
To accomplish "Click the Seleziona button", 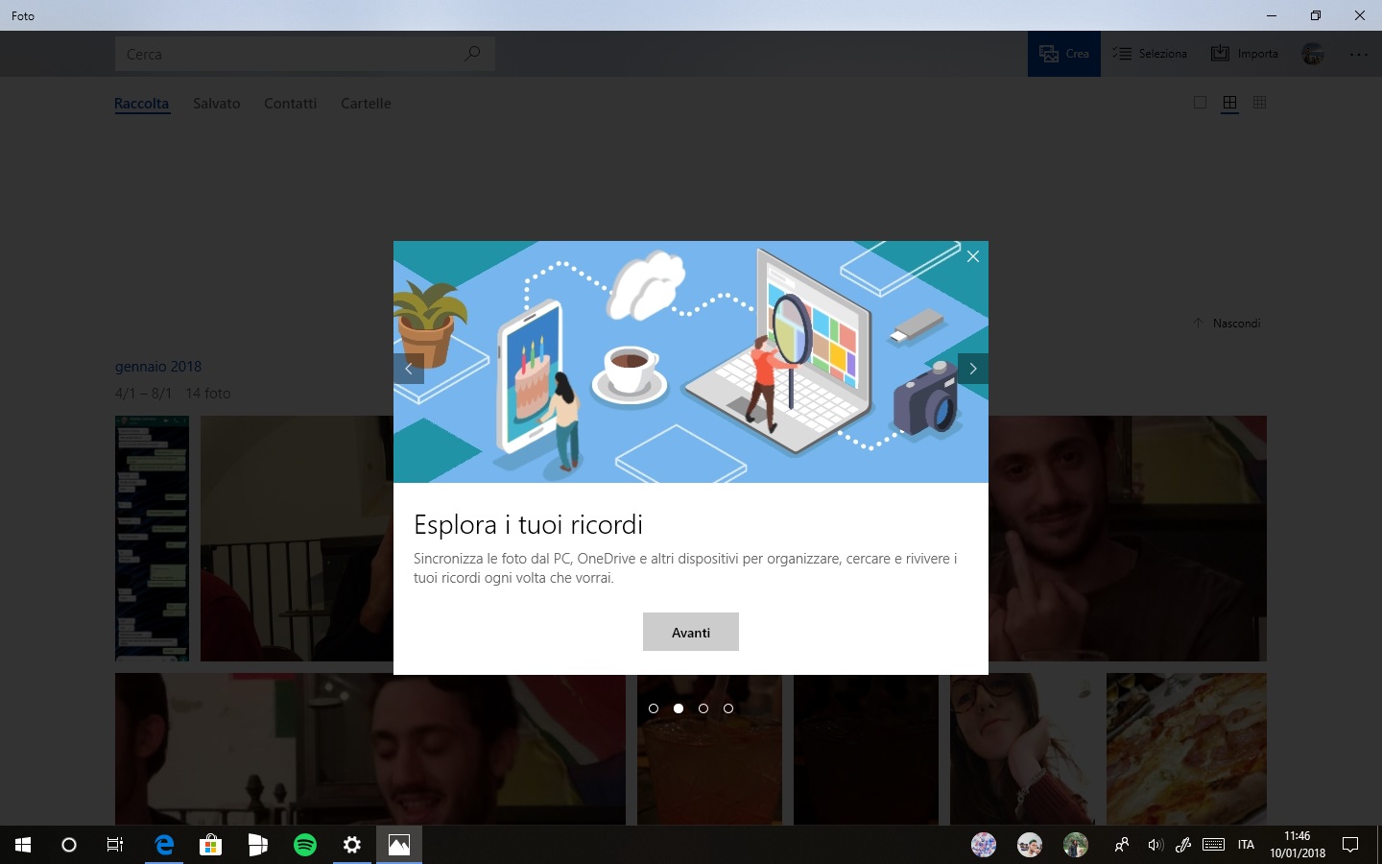I will click(x=1150, y=54).
